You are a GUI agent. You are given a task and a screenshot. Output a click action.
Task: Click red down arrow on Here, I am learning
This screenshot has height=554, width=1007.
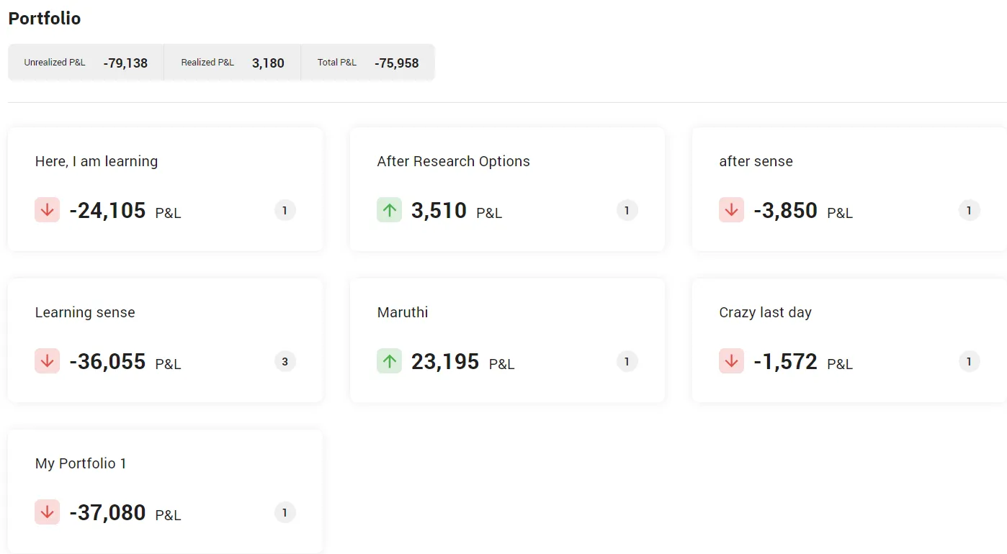(x=48, y=210)
